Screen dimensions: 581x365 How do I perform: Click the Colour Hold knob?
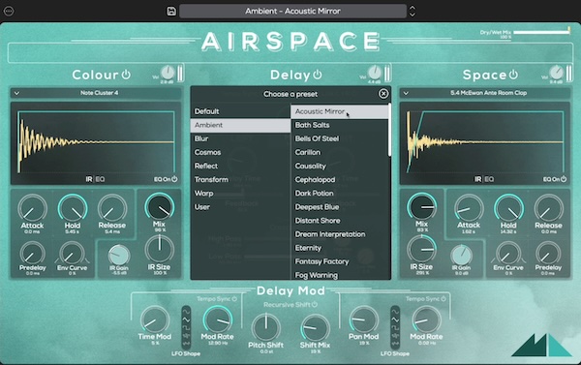click(x=73, y=209)
